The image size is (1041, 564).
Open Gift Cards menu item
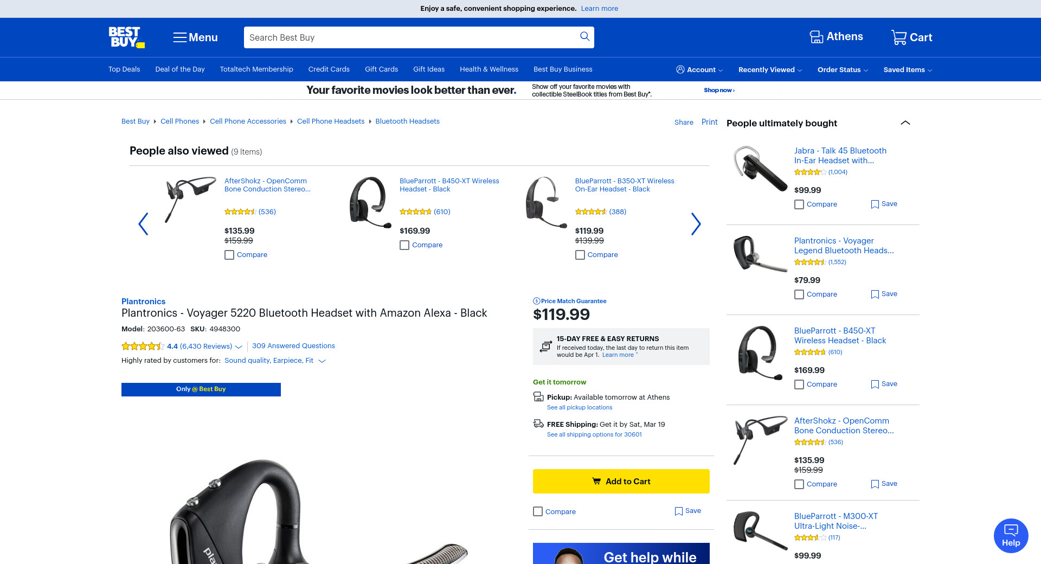(381, 69)
